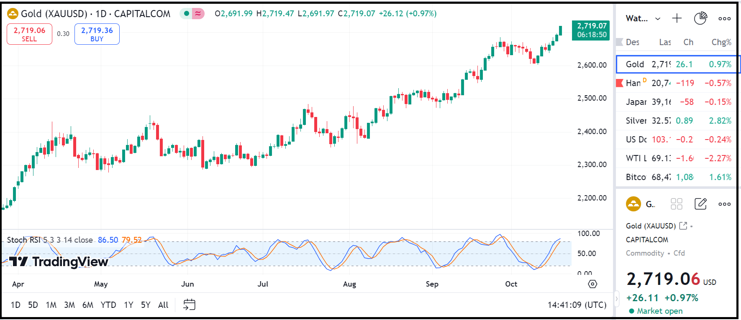Open the timezone menu showing 14:41:09 (UTC)
Viewport: 741px width, 320px height.
tap(577, 305)
